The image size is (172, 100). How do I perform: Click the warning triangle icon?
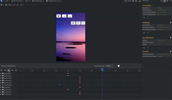[140, 1]
